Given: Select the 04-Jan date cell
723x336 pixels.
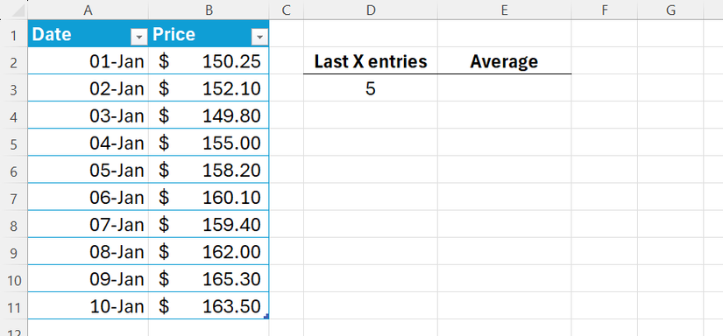Looking at the screenshot, I should coord(88,143).
